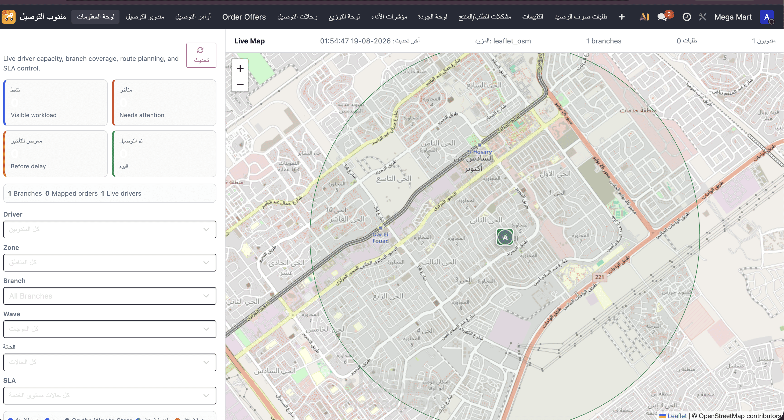
Task: Expand the Wave dropdown
Action: point(110,329)
